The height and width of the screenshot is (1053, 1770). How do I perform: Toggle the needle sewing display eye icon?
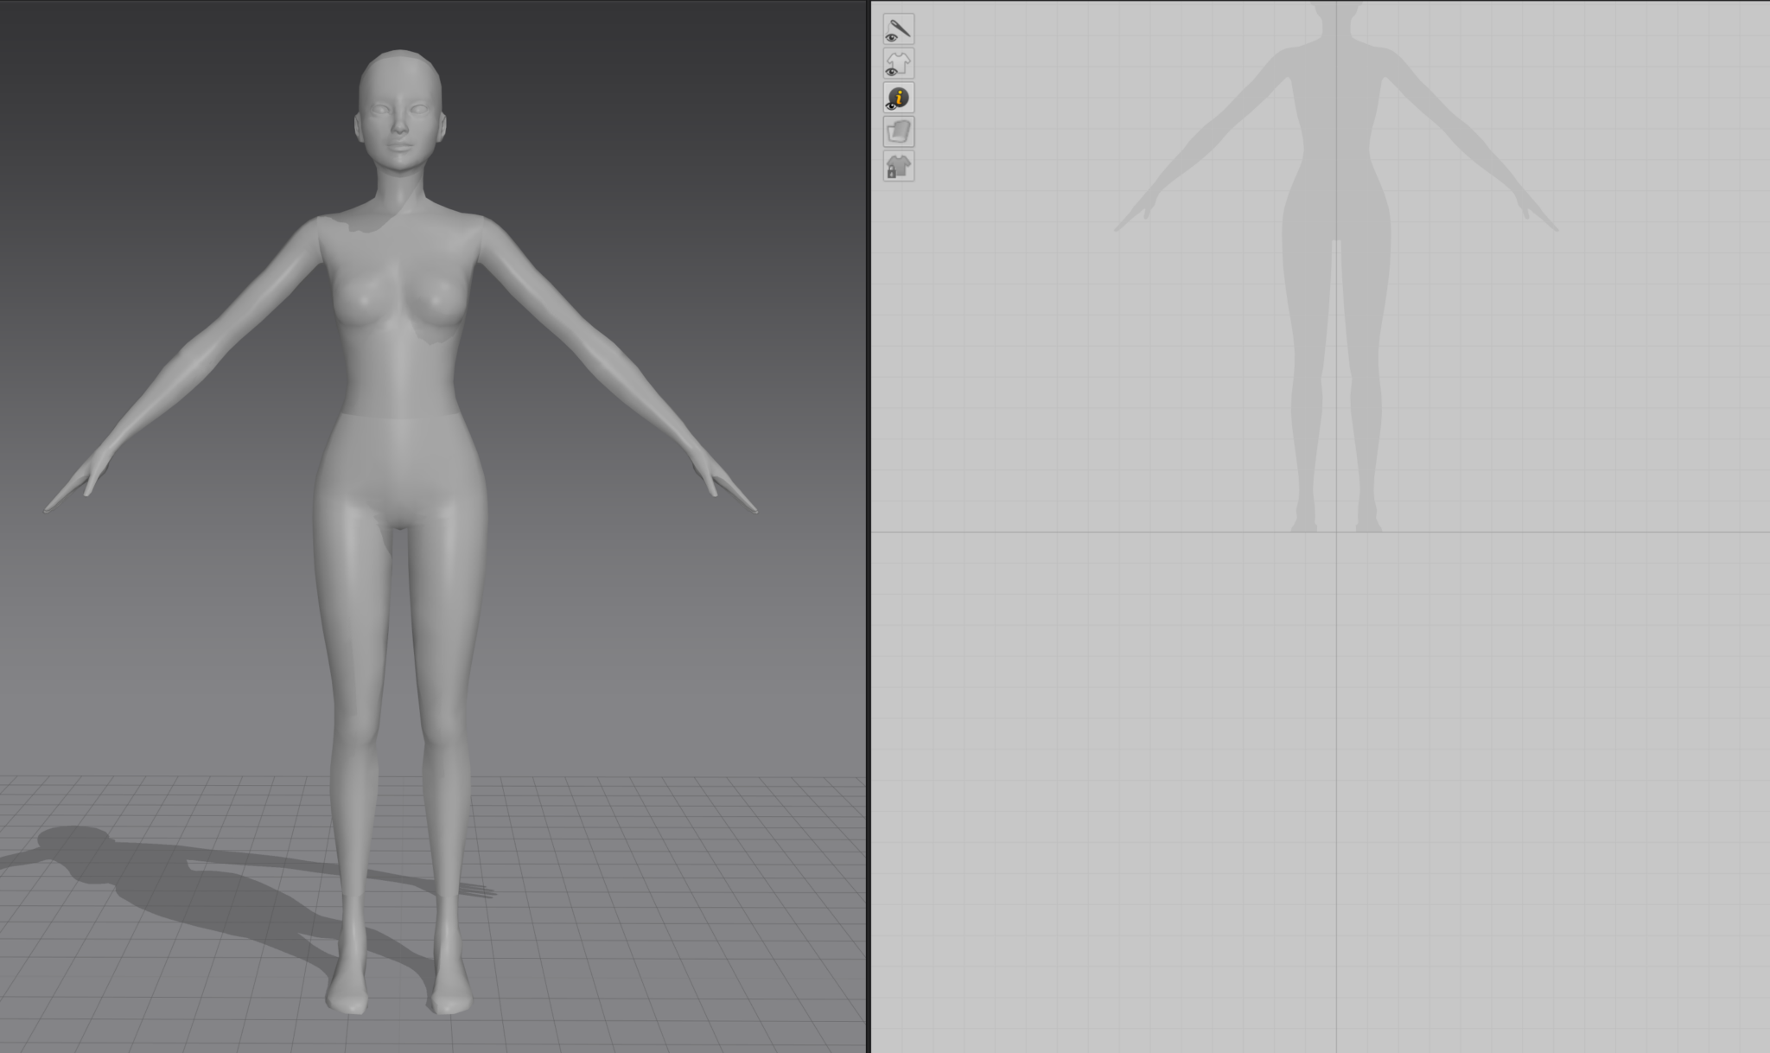click(898, 29)
